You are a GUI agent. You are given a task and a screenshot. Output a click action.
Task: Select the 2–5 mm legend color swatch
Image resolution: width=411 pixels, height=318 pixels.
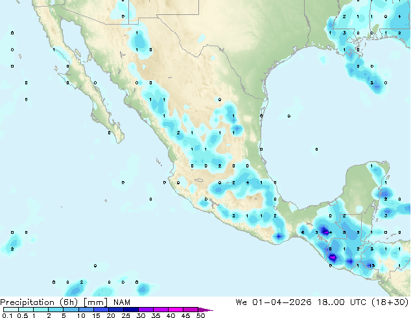(56, 310)
